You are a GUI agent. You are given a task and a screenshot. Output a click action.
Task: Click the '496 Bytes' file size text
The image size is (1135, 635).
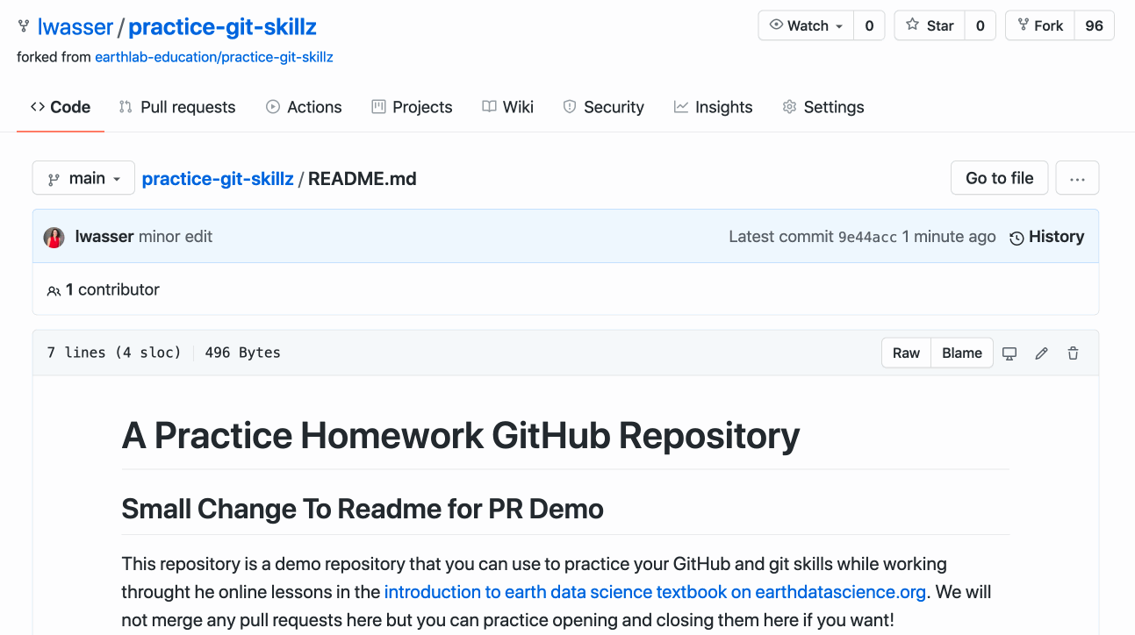coord(242,353)
